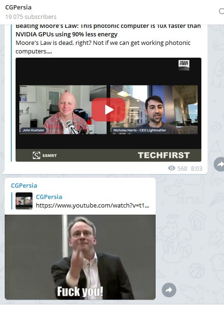Click the John Koetsier name label

click(x=33, y=130)
